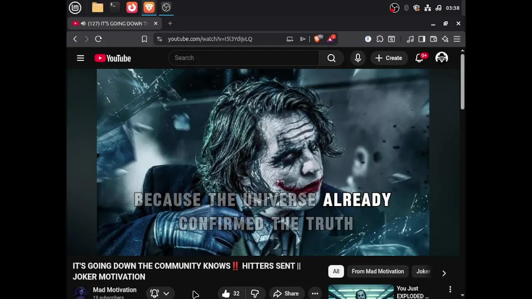The image size is (532, 299).
Task: Install app icon in address bar
Action: tap(290, 39)
